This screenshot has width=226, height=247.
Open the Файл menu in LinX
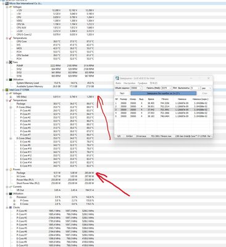tap(119, 83)
